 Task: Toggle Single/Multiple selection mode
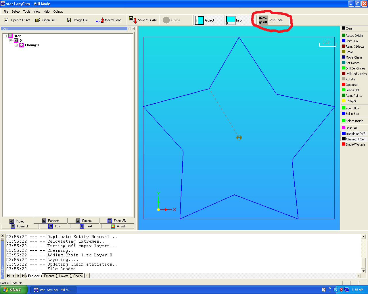pos(354,144)
